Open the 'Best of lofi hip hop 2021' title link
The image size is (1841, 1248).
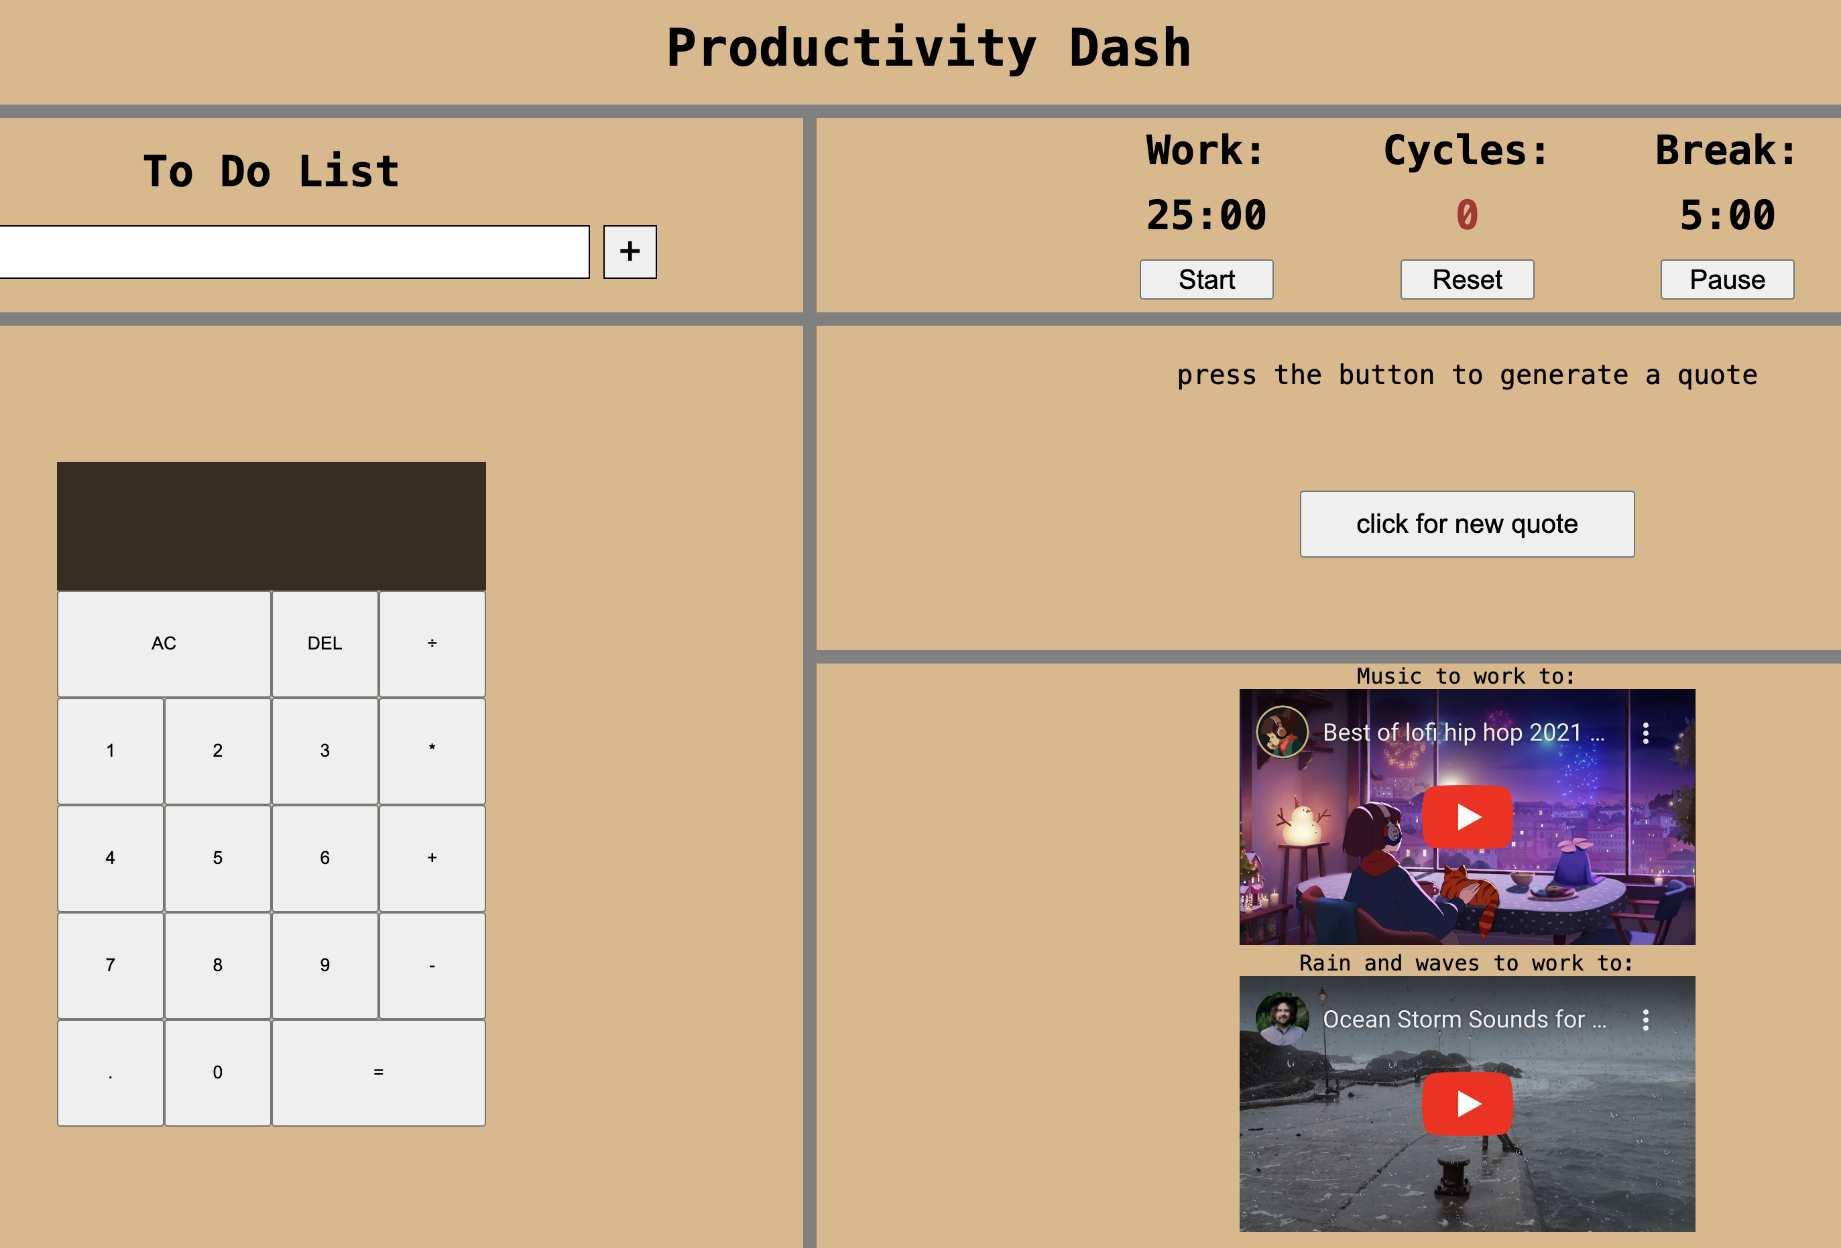click(1464, 733)
